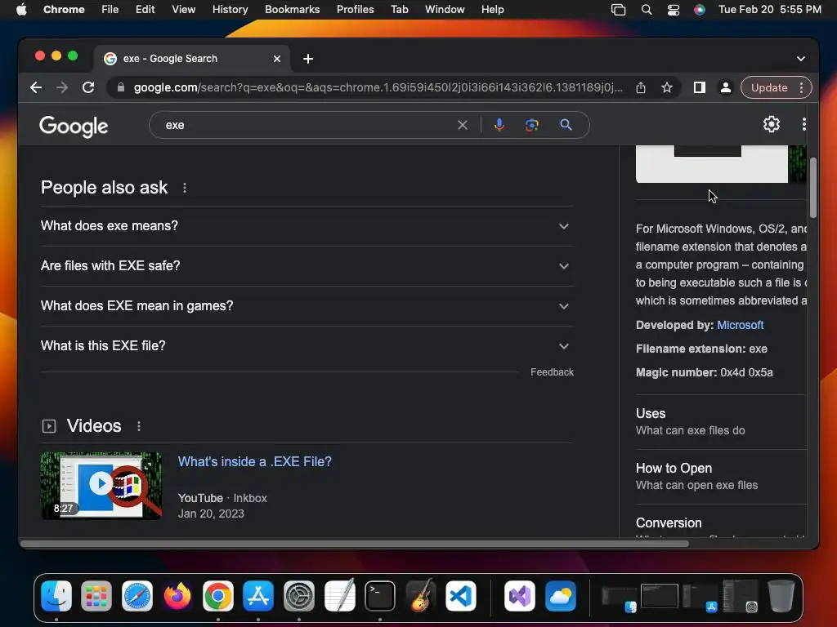Open the Profiles menu
Screen dimensions: 837x627
(355, 10)
